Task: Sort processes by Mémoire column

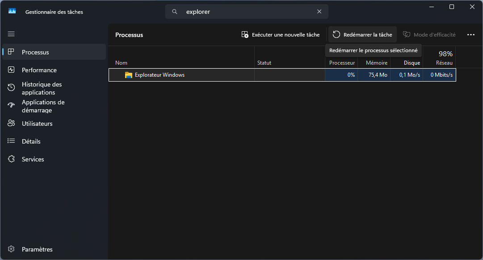Action: point(376,63)
